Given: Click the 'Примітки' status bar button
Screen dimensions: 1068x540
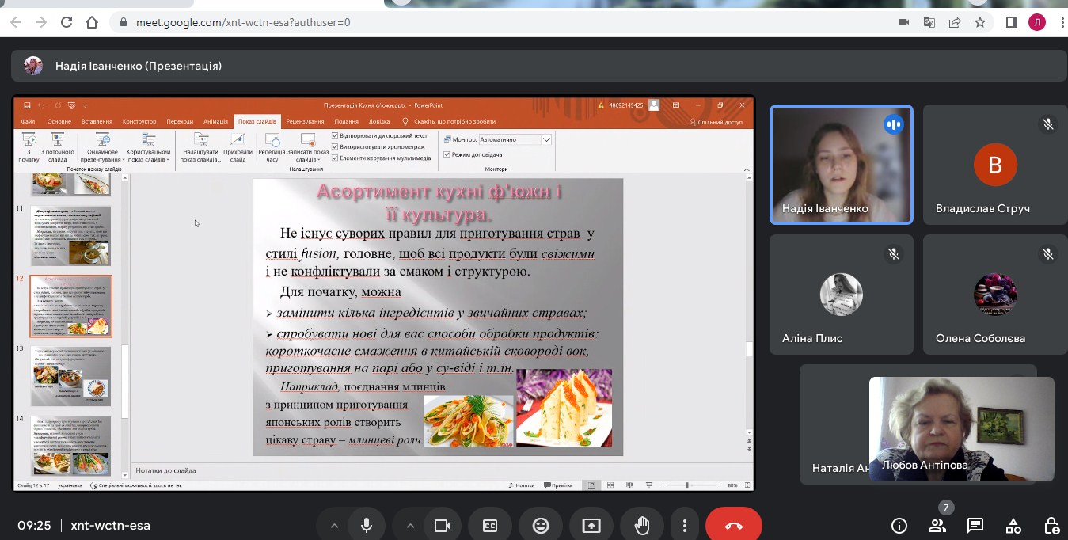Looking at the screenshot, I should [559, 485].
